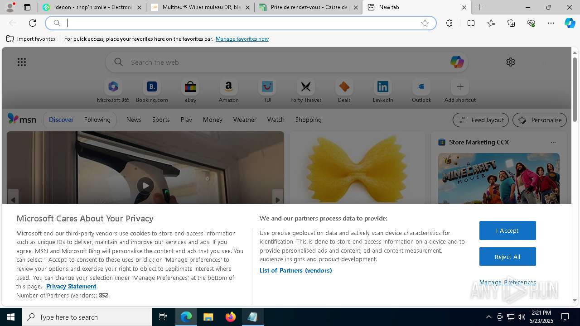Open the News category
Screen dimensions: 580x326
pos(134,120)
